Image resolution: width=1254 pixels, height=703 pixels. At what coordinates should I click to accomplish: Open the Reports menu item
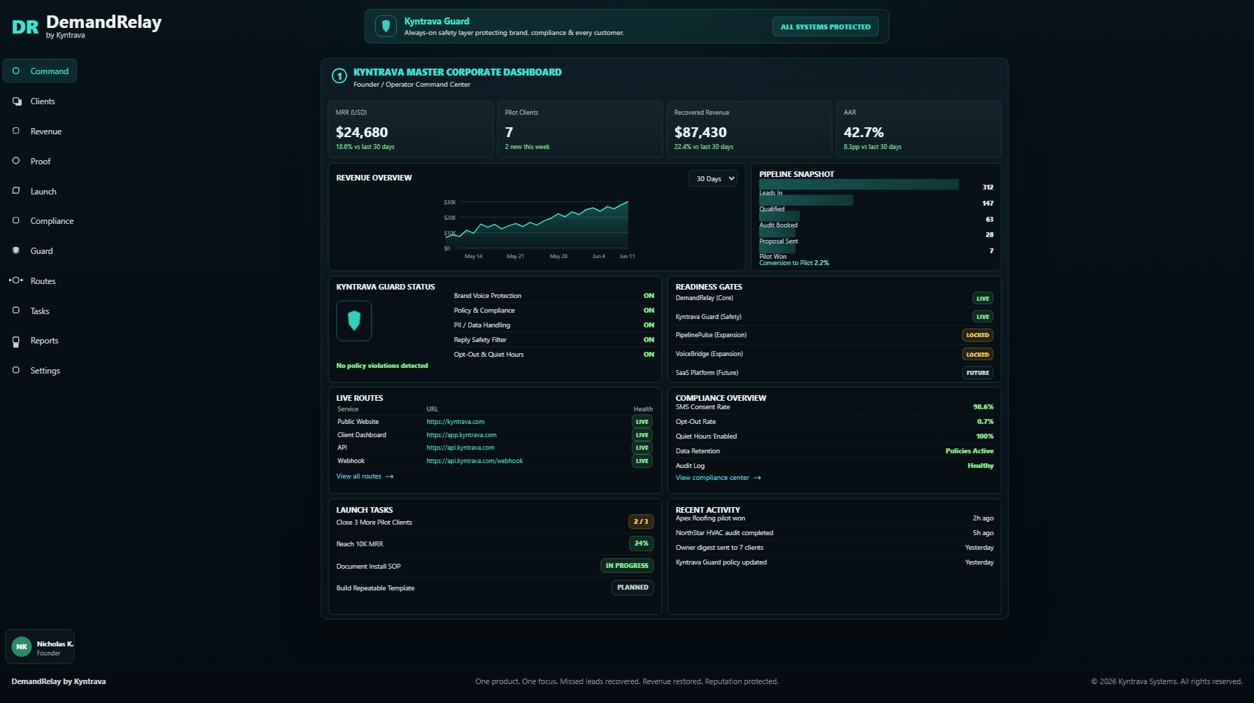point(40,341)
